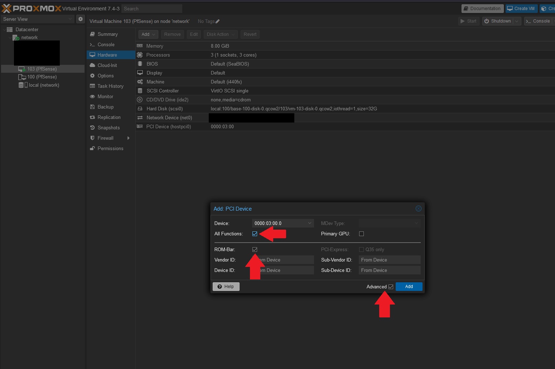Open the Documentation button
This screenshot has width=555, height=369.
tap(482, 9)
